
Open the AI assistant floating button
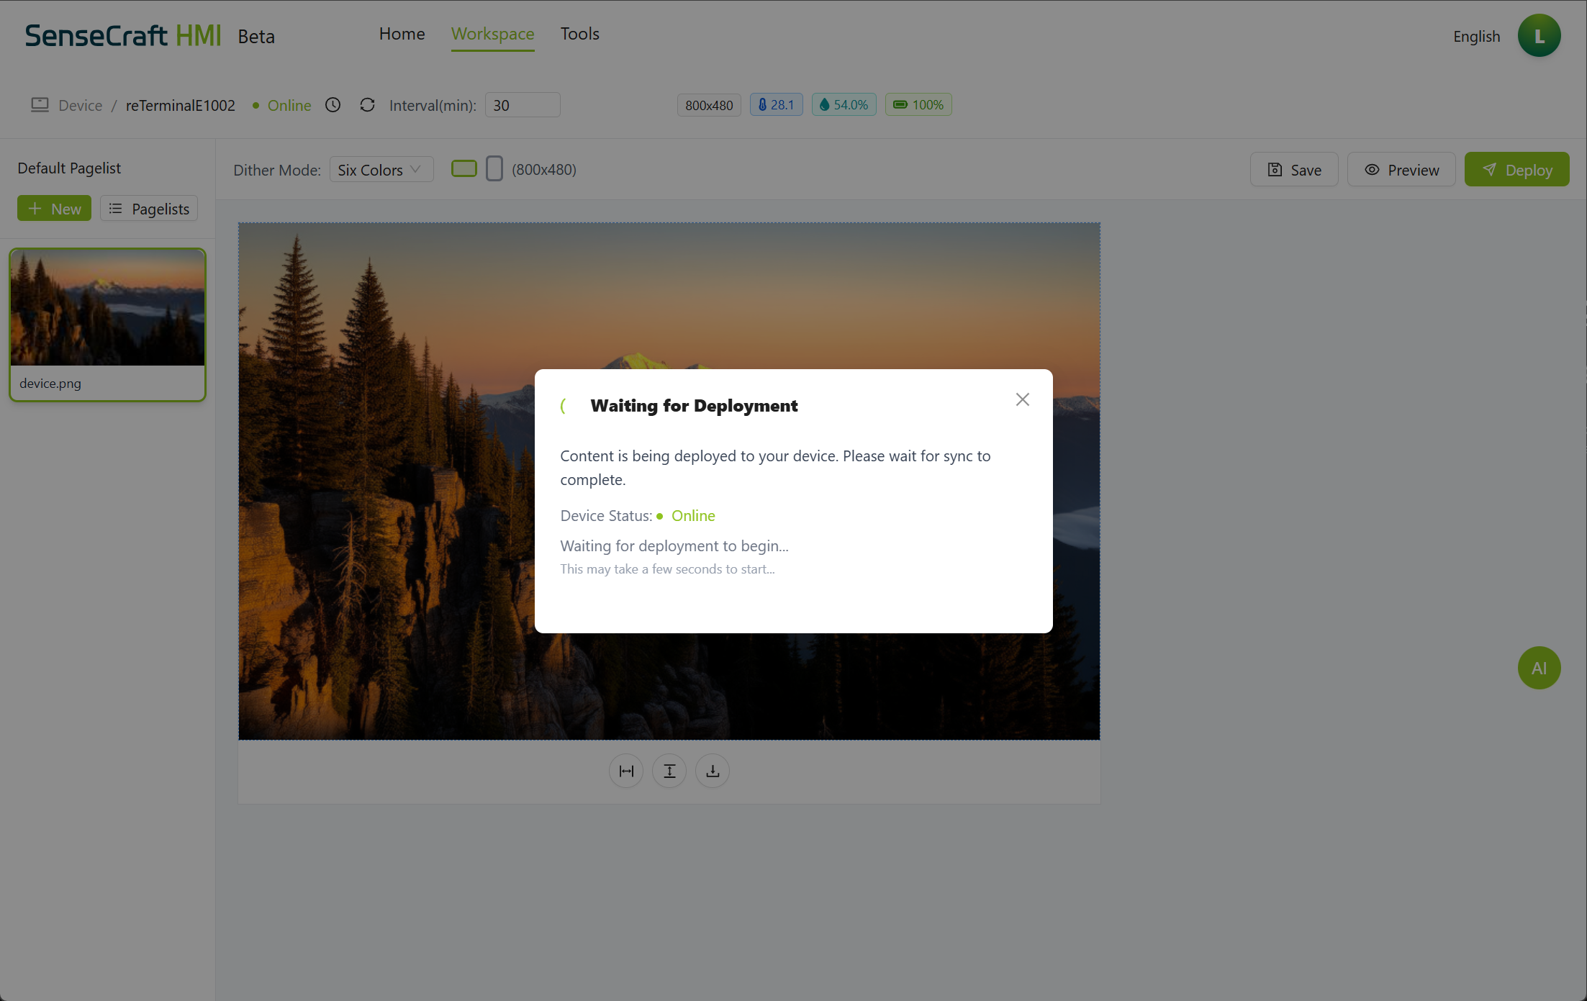(x=1539, y=668)
